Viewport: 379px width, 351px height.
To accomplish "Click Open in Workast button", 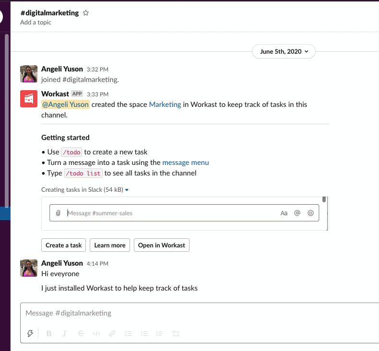I will pyautogui.click(x=162, y=245).
